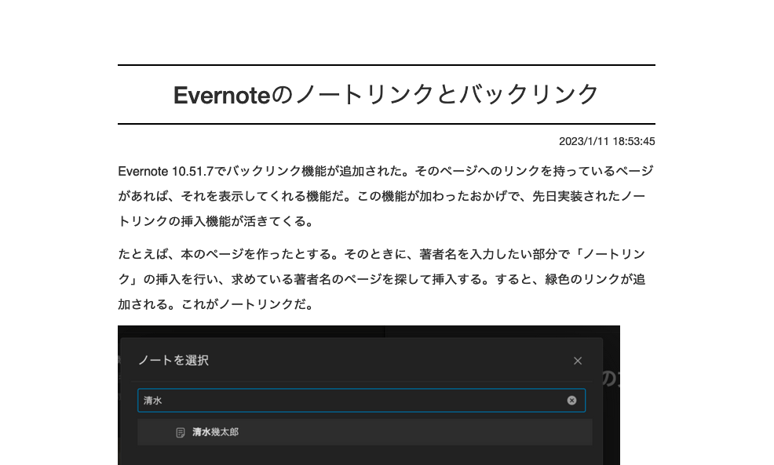Open the article title Evernoteのノートリンクとバックリンク
Screen dimensions: 774x465
(x=386, y=94)
